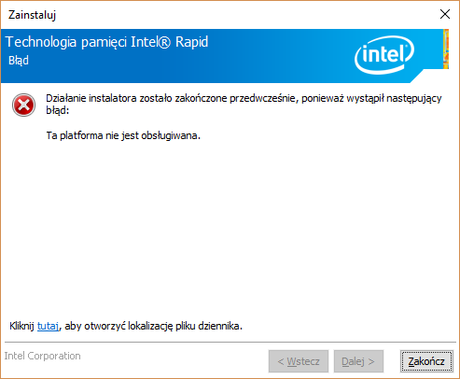The height and width of the screenshot is (379, 460).
Task: Close the Zainstaluj installer window
Action: tap(445, 14)
